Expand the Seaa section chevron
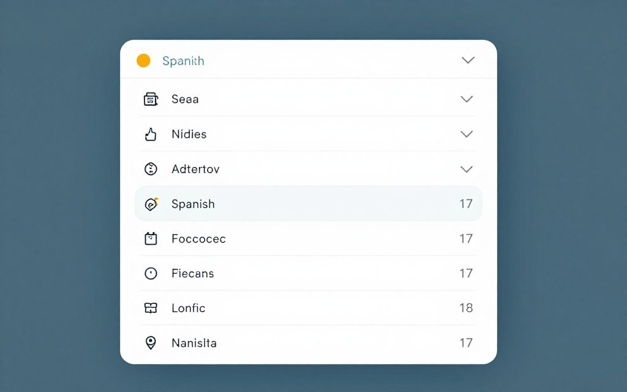Viewport: 627px width, 392px height. (467, 99)
